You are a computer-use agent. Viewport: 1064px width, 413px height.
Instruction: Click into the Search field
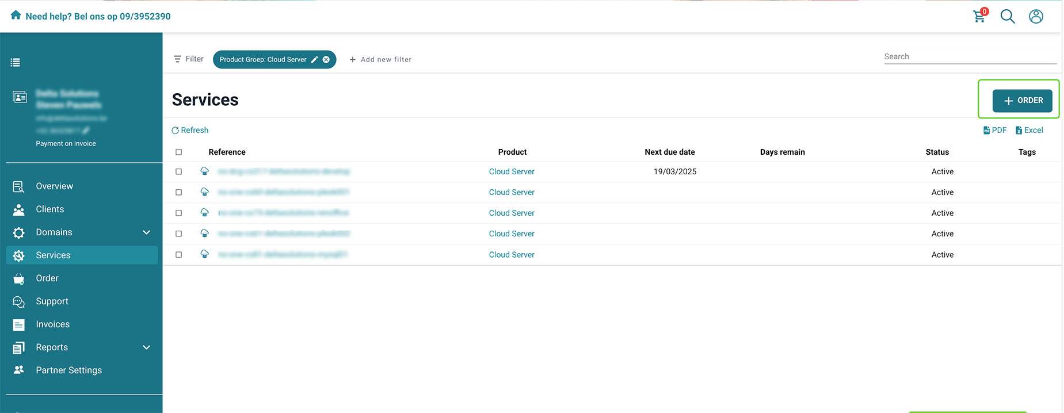[x=970, y=56]
